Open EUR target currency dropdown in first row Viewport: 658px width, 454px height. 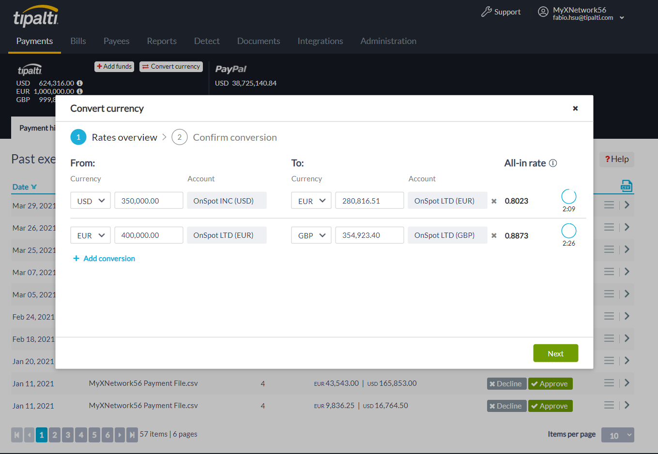pyautogui.click(x=311, y=201)
